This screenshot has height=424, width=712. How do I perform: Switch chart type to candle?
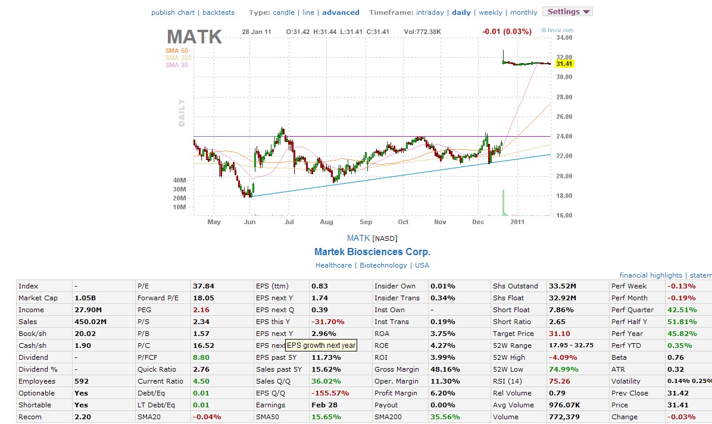[x=284, y=12]
